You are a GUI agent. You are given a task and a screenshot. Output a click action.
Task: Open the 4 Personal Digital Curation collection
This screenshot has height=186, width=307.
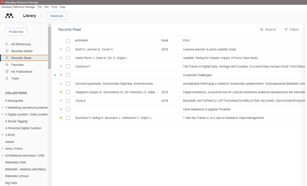pyautogui.click(x=24, y=128)
